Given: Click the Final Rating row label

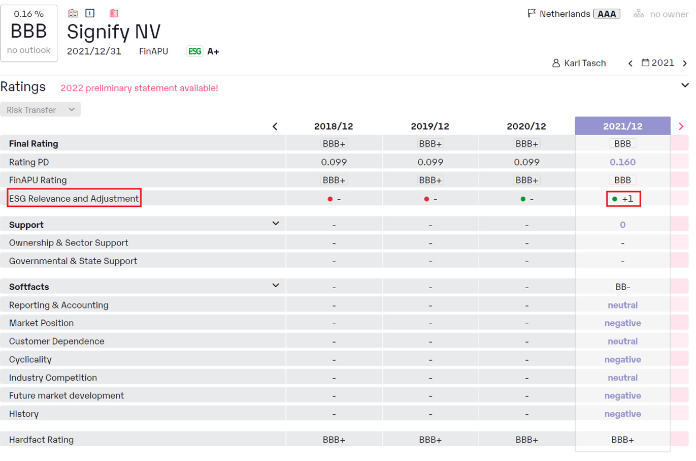Looking at the screenshot, I should click(34, 144).
